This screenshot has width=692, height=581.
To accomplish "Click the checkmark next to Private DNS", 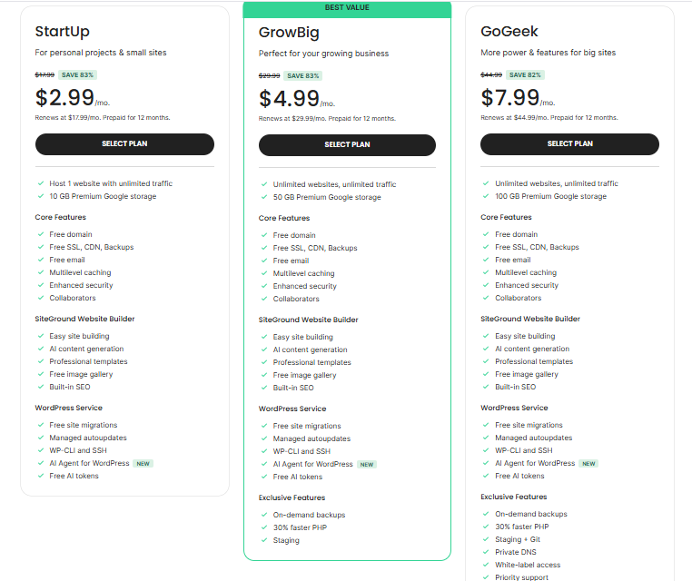I will [x=486, y=552].
